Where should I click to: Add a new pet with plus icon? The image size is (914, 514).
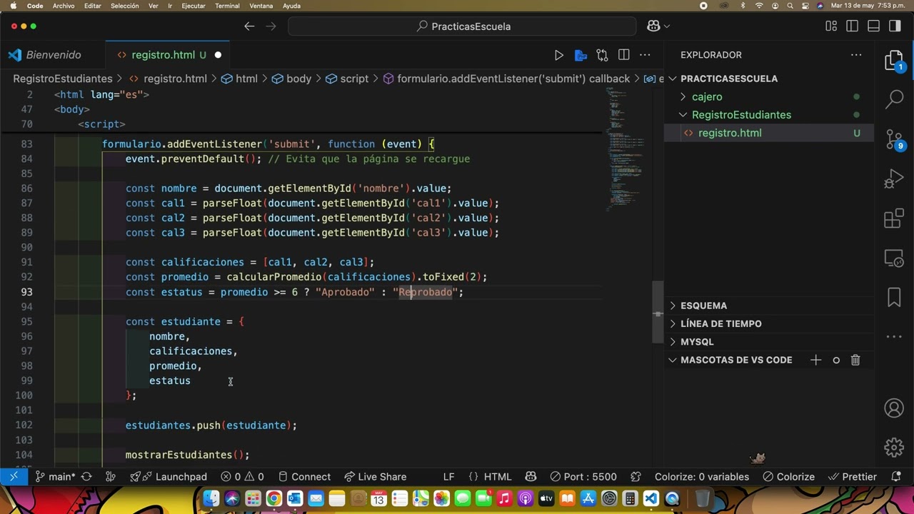pyautogui.click(x=815, y=360)
